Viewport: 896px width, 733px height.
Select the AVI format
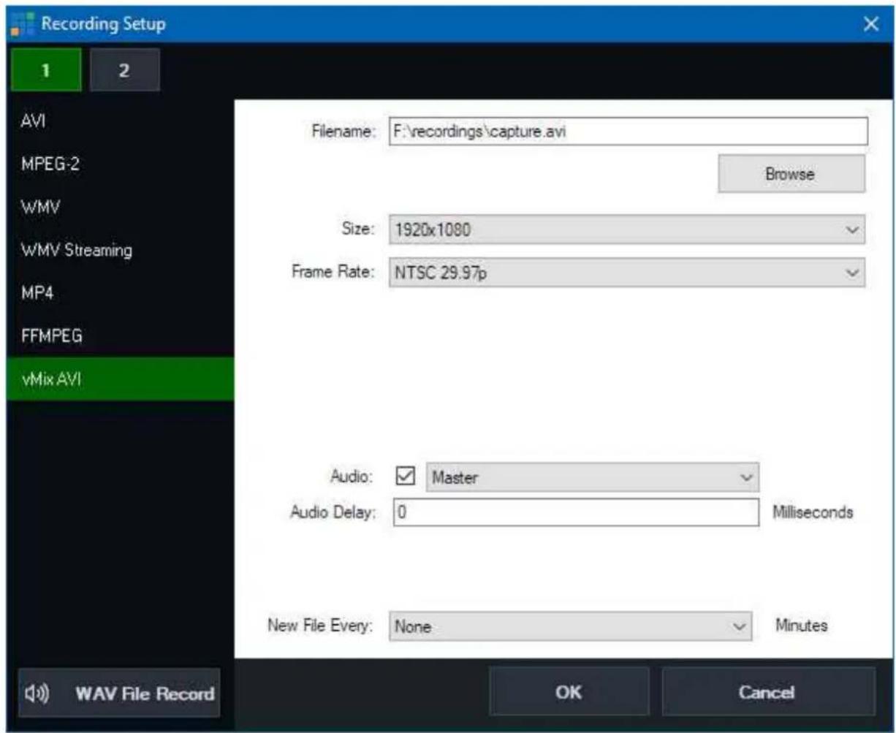[120, 121]
